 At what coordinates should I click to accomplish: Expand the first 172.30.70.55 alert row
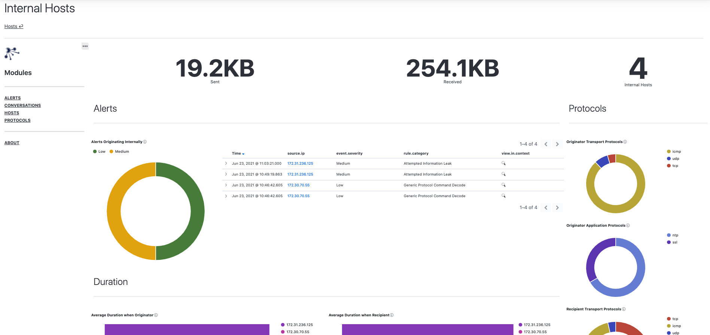[226, 185]
